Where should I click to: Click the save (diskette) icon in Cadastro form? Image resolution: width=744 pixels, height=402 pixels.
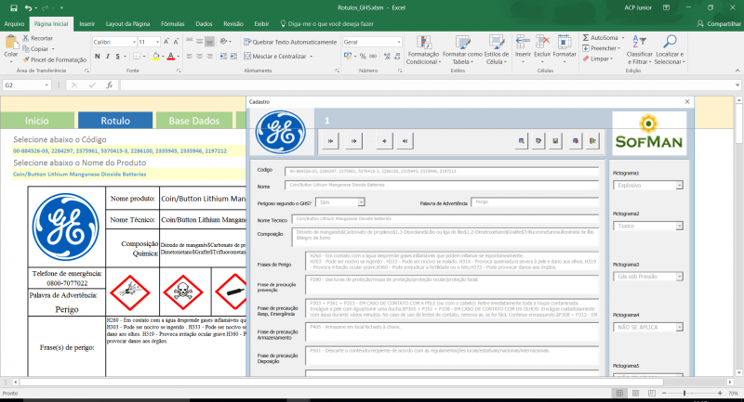point(555,141)
